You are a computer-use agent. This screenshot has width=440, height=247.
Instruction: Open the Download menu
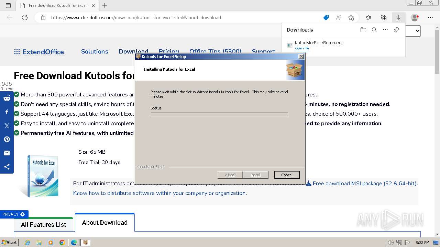pos(133,51)
